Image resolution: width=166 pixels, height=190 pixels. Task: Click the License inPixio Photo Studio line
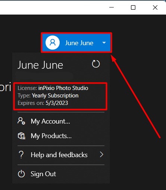[x=53, y=88]
